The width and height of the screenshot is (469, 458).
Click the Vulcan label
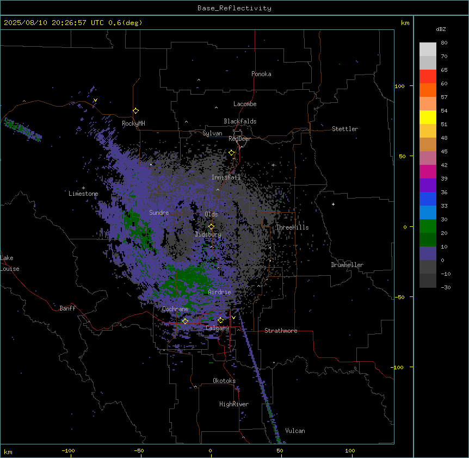pos(295,431)
